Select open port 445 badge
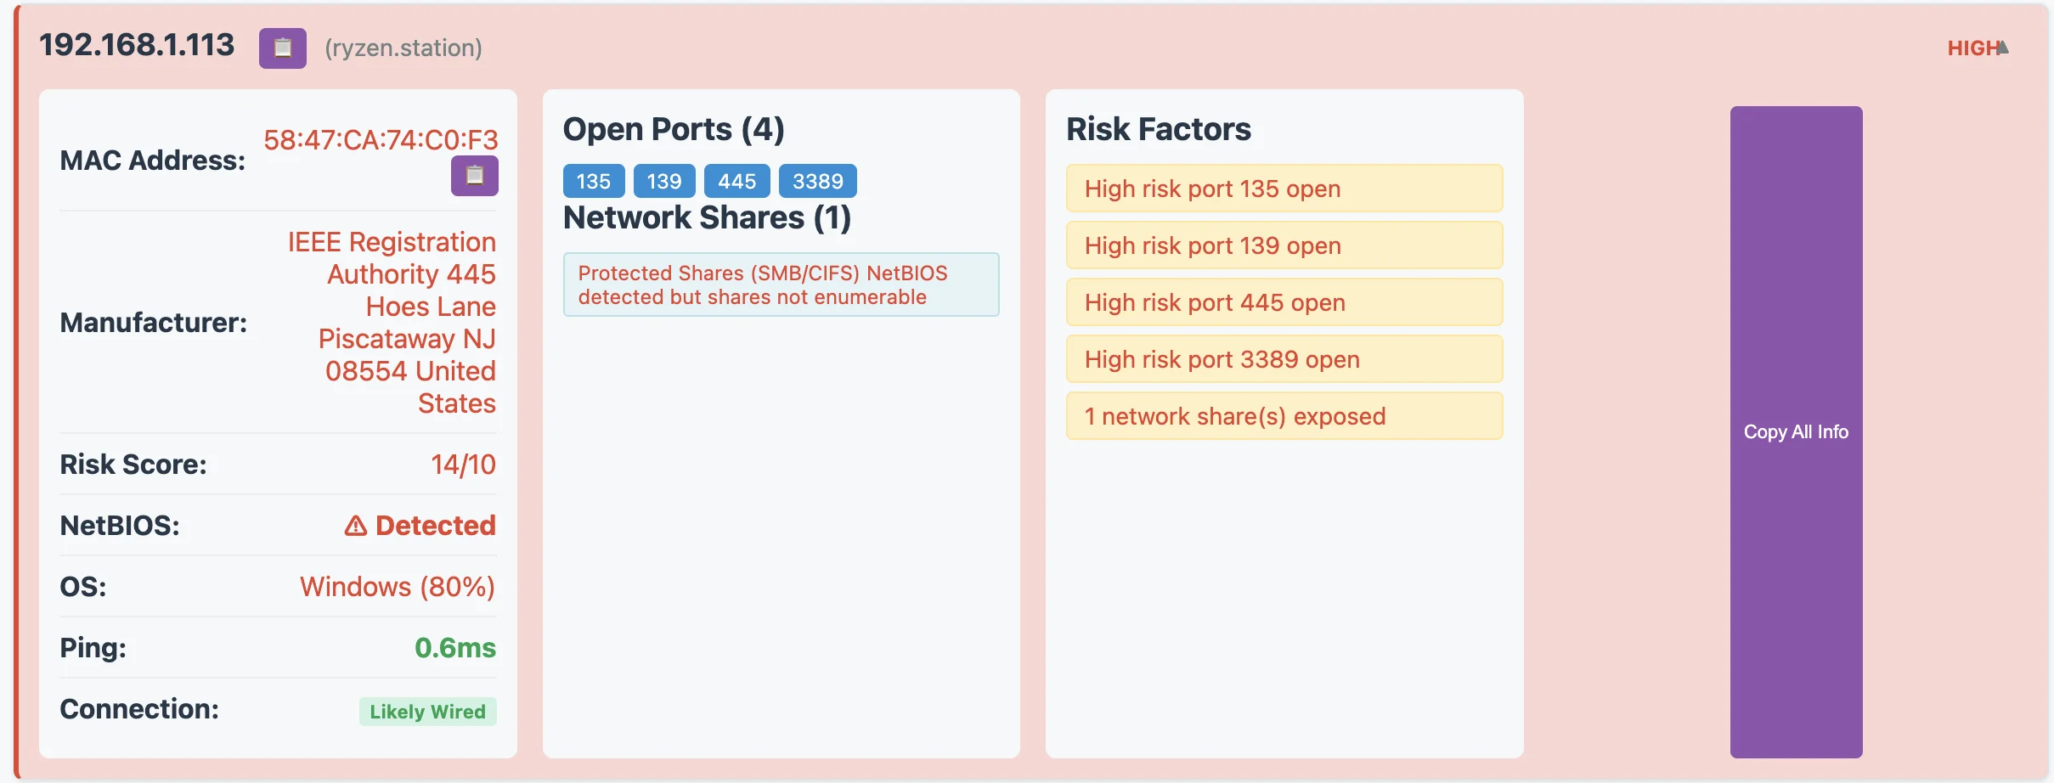The image size is (2054, 783). pyautogui.click(x=736, y=181)
